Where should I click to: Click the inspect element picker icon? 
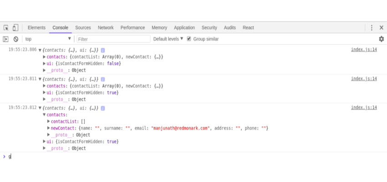[6, 28]
